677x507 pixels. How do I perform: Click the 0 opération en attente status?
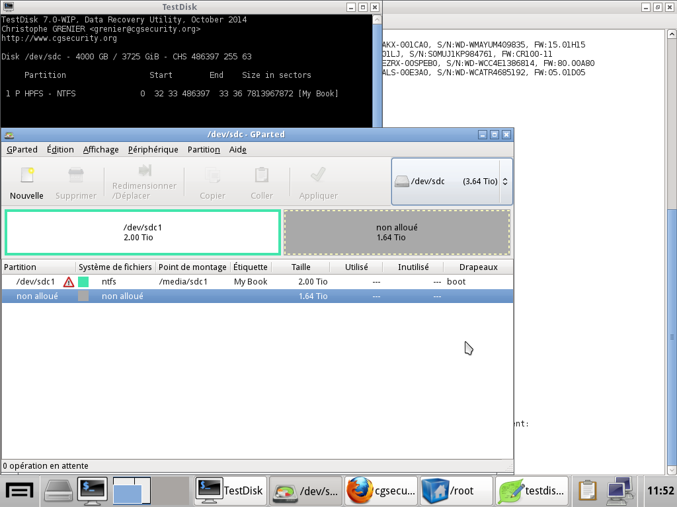click(46, 466)
